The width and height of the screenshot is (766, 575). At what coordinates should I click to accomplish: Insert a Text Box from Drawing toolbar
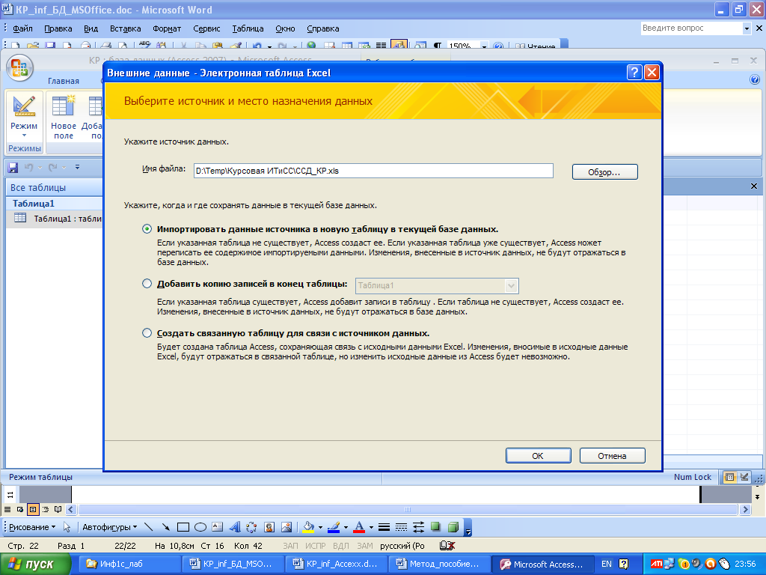coord(218,527)
